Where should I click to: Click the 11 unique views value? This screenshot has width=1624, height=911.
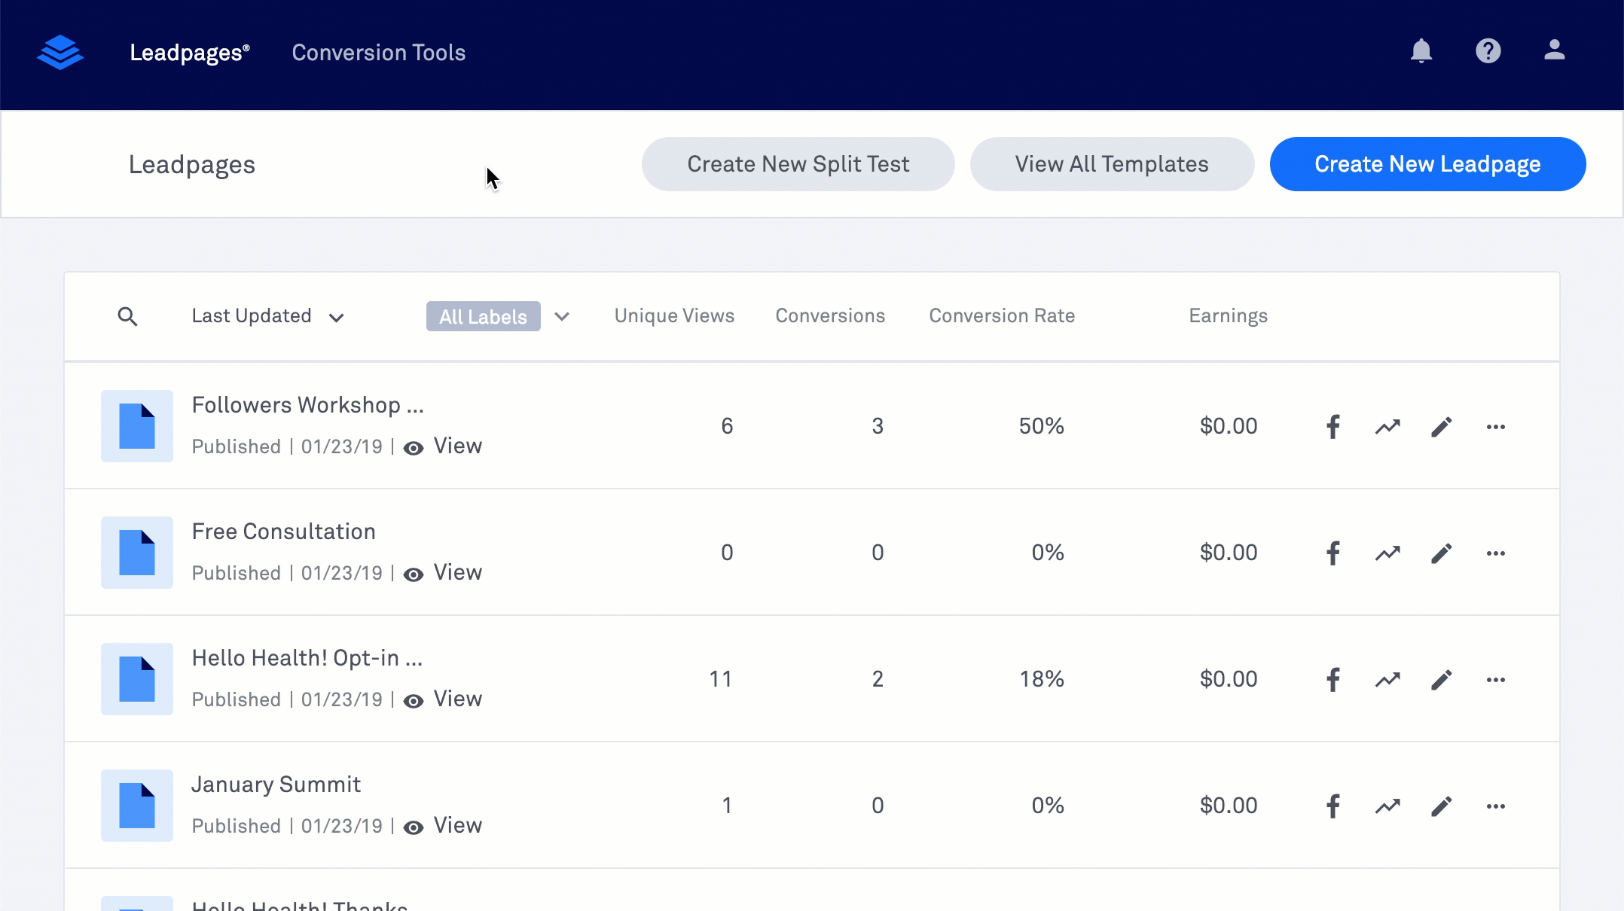[x=721, y=679]
